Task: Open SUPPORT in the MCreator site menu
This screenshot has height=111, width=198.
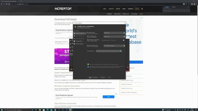Action: click(118, 9)
